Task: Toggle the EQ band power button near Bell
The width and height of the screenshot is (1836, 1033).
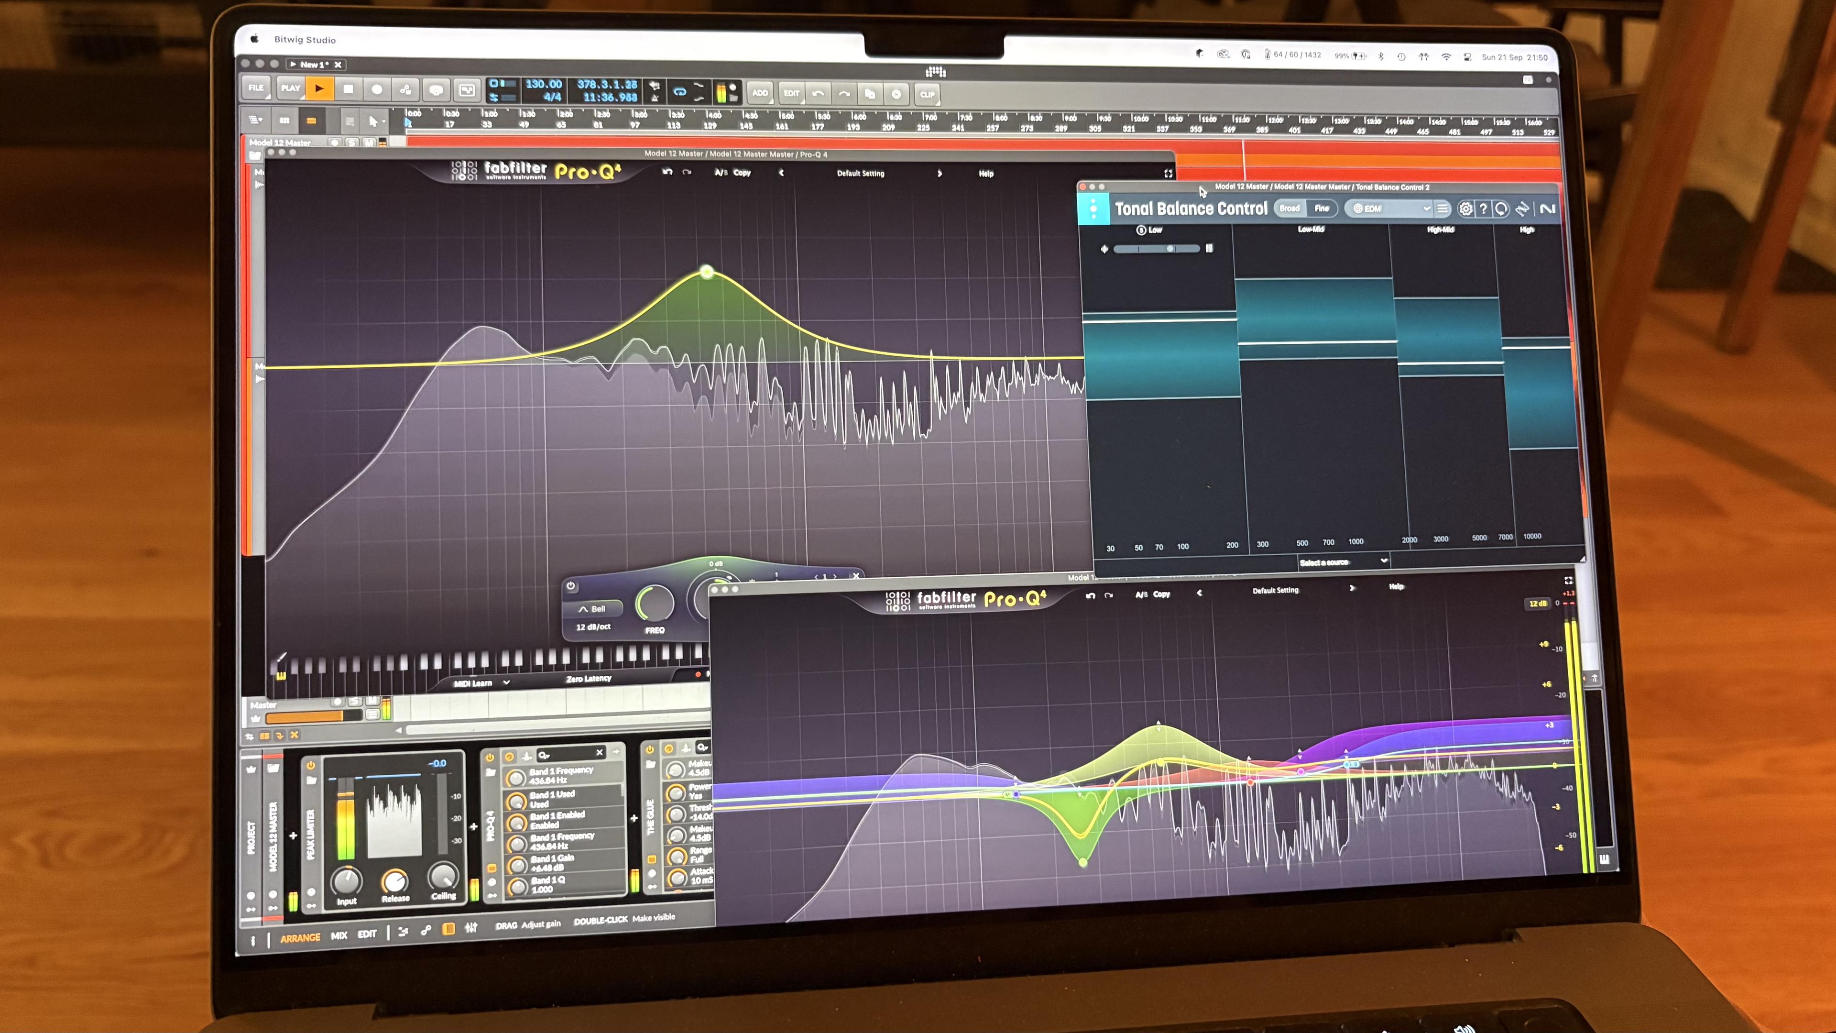Action: tap(571, 586)
